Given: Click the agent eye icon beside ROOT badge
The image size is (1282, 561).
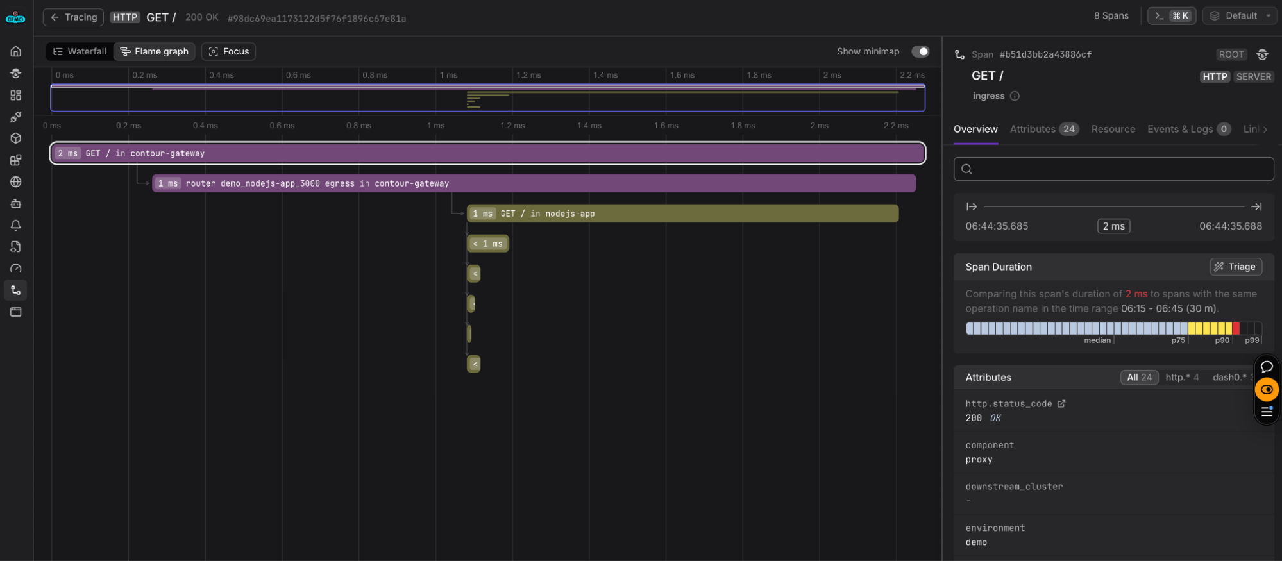Looking at the screenshot, I should [x=1262, y=54].
